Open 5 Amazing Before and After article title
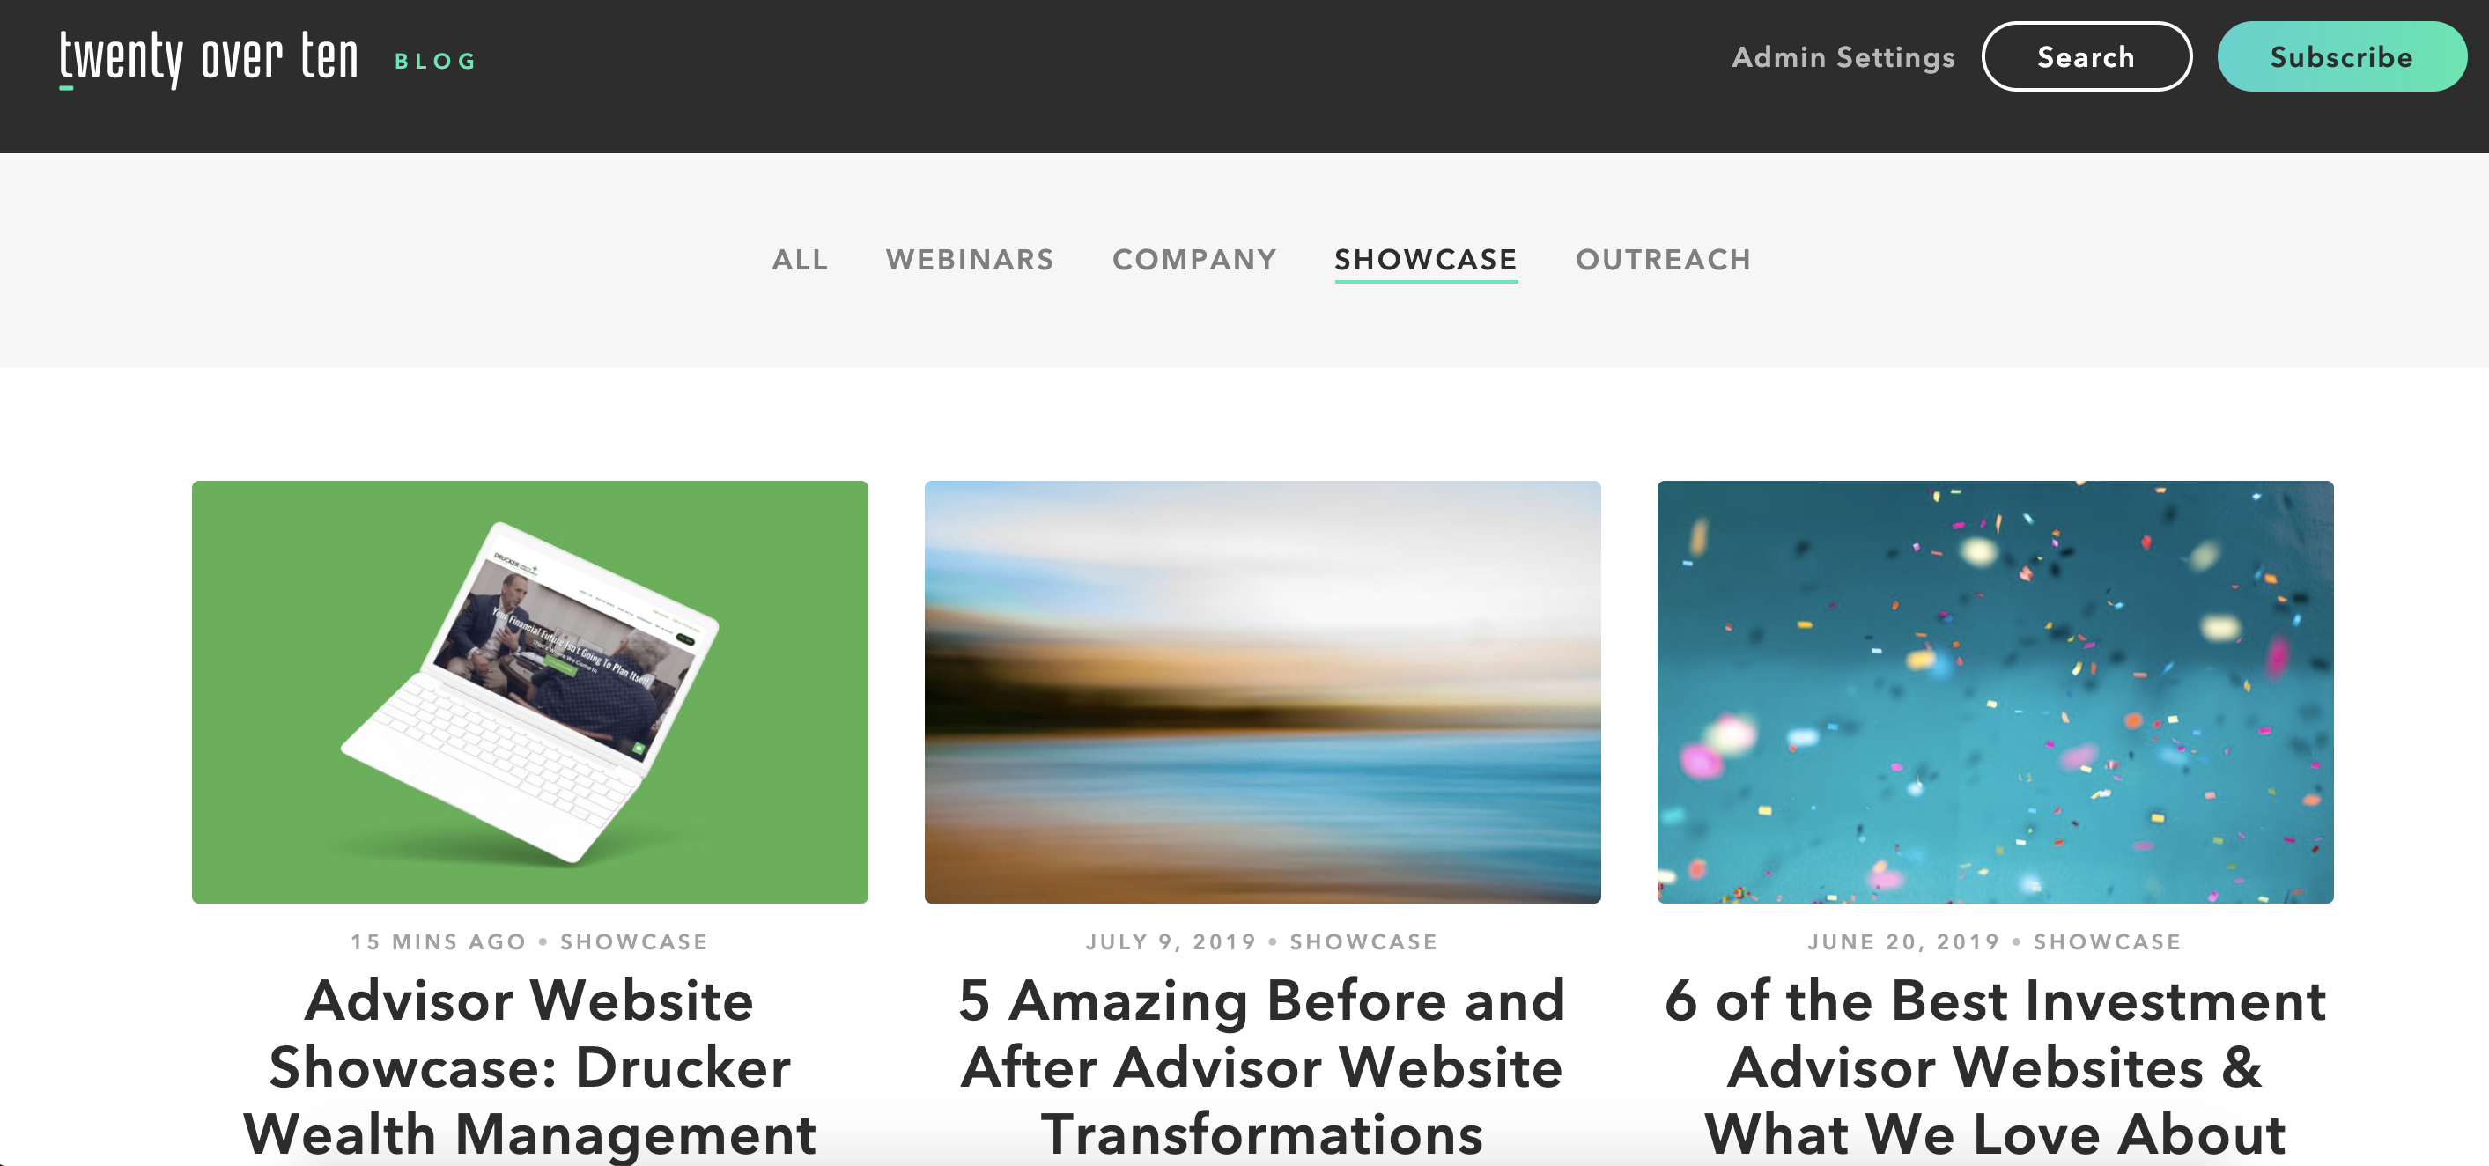The height and width of the screenshot is (1166, 2489). [x=1262, y=1066]
